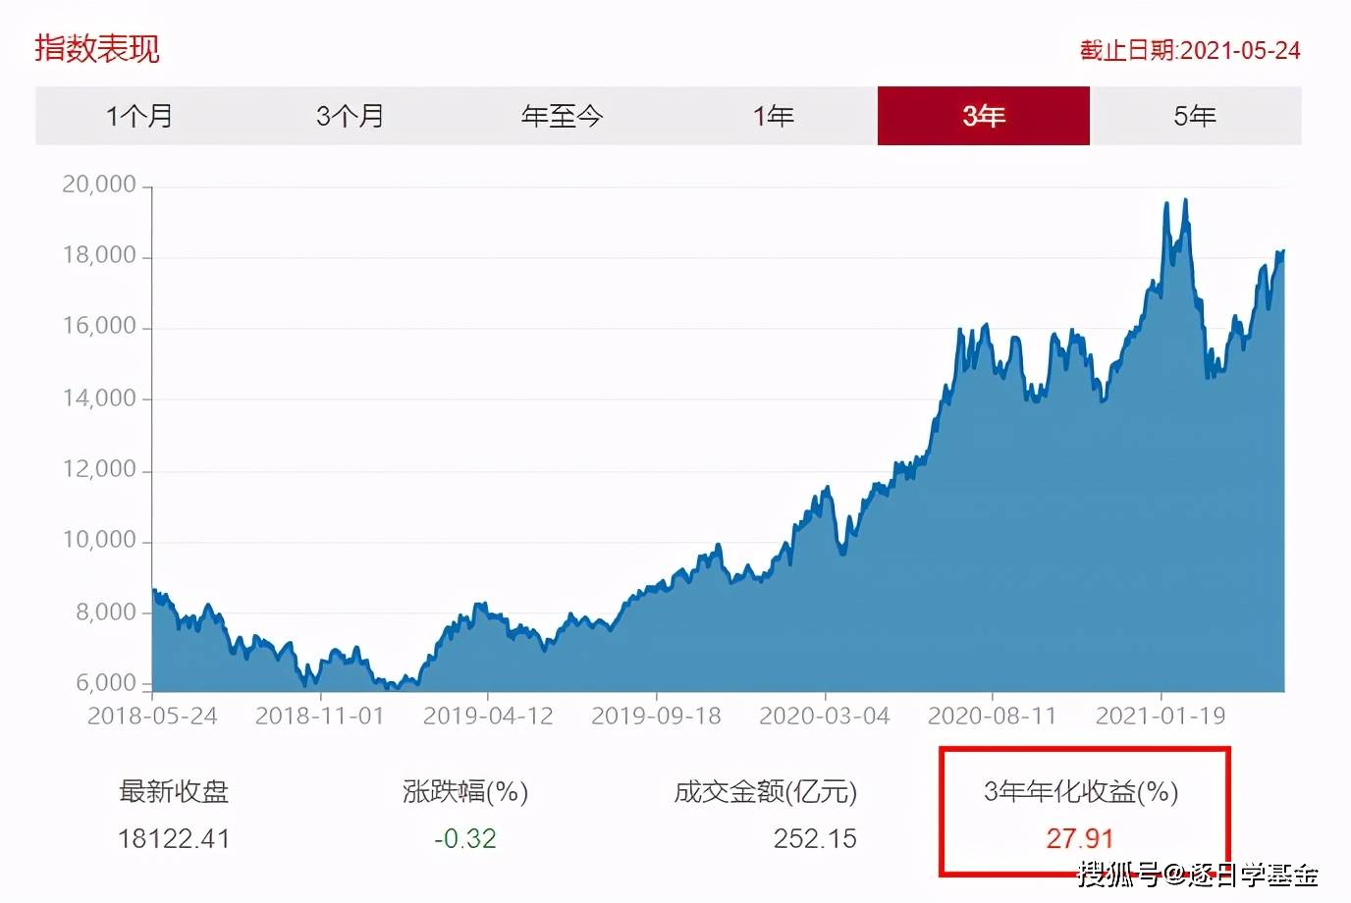Click the 2020-03-04 date label

(x=825, y=717)
